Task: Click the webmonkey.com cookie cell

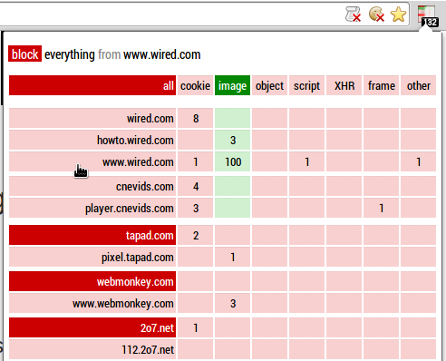Action: click(195, 281)
